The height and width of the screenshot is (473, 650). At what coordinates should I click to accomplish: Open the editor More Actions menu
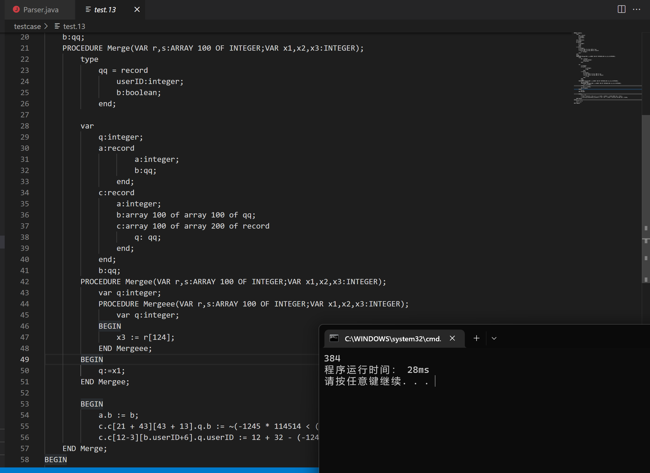point(637,9)
